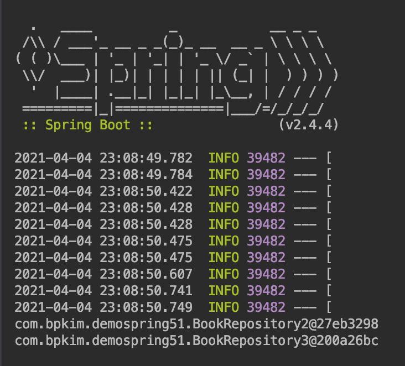Screen dimensions: 405x366
Task: Click process ID 39482 on the 23:08:49.784 line
Action: [266, 175]
